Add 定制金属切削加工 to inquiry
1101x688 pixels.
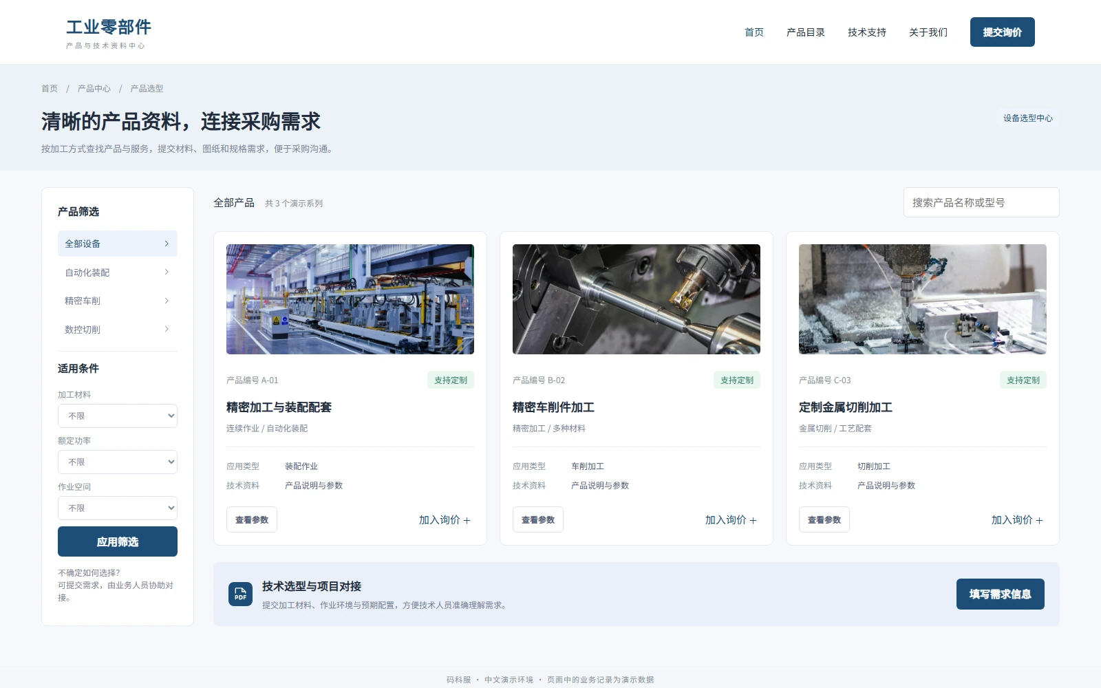[1018, 520]
